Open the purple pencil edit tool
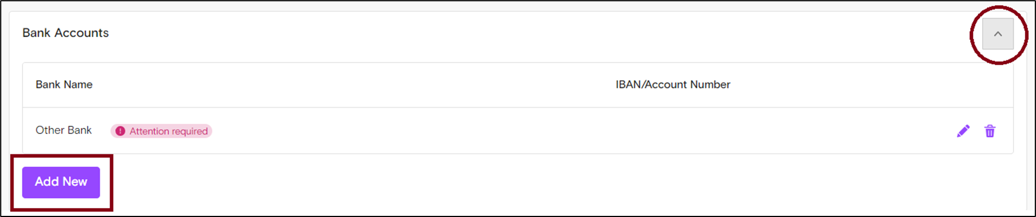Viewport: 1036px width, 217px height. (x=963, y=131)
